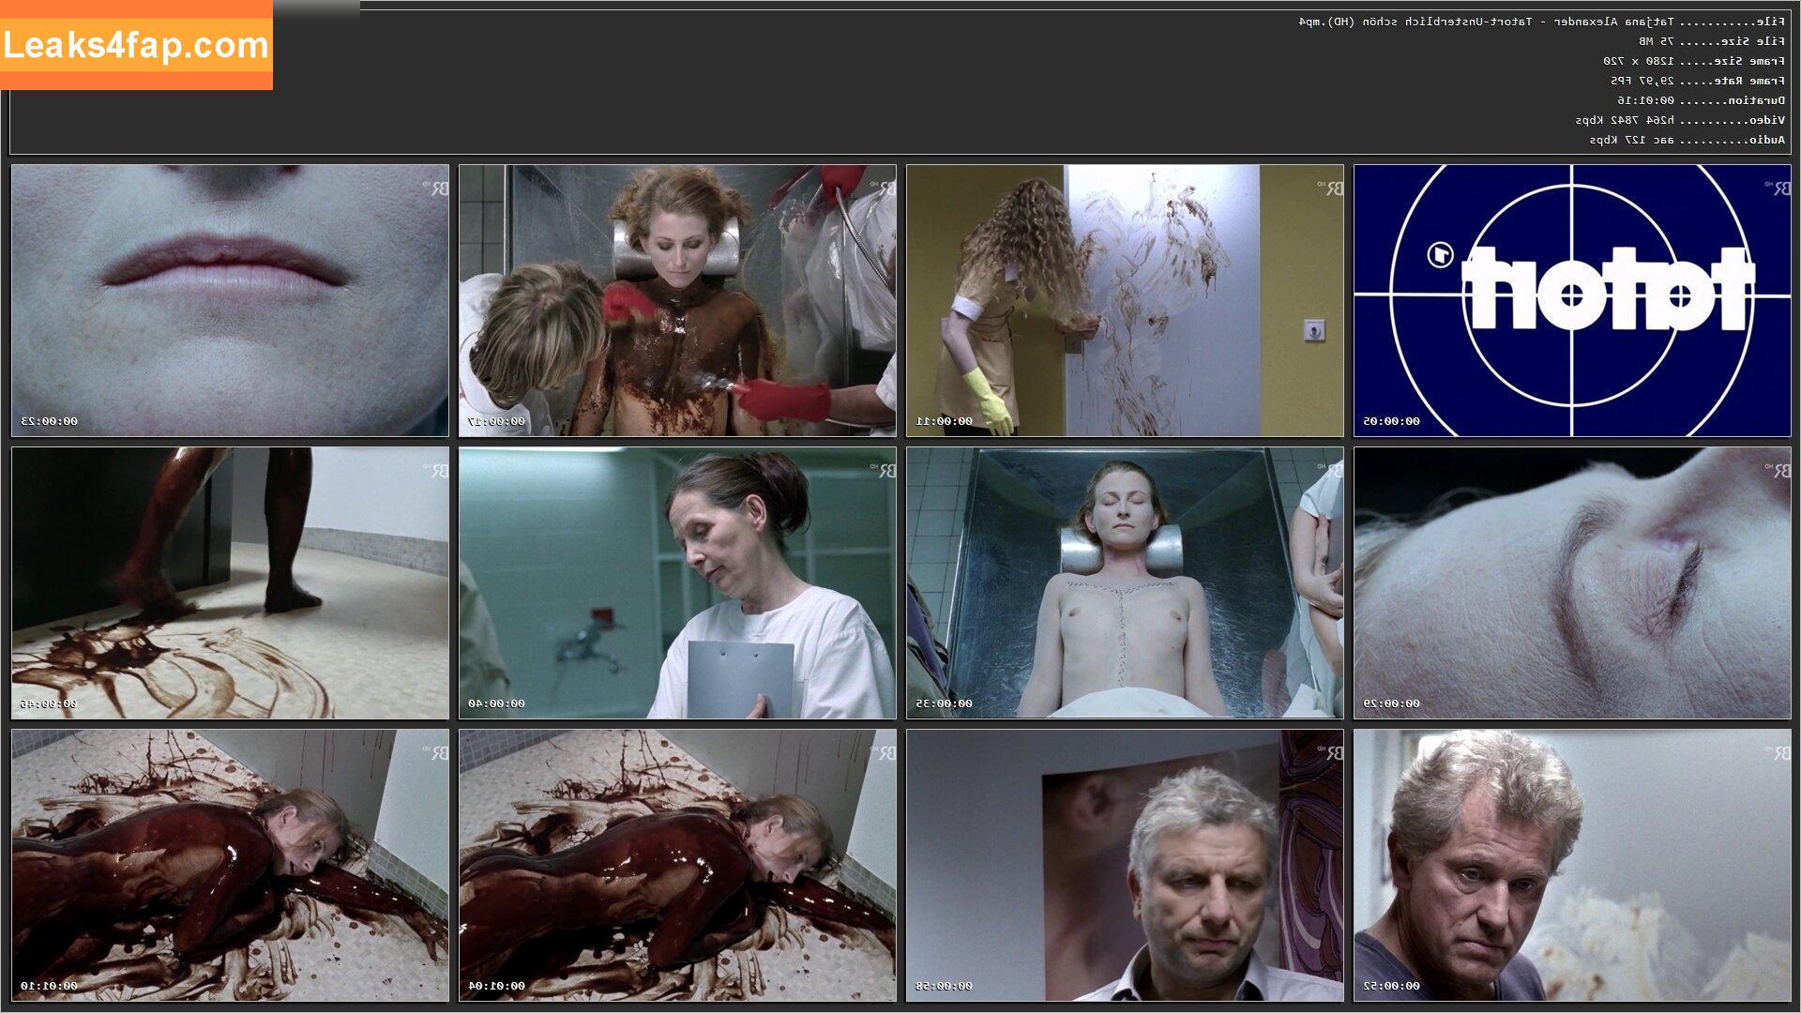Click the 'Video......... h264 7842 Kbps' line

tap(1680, 120)
